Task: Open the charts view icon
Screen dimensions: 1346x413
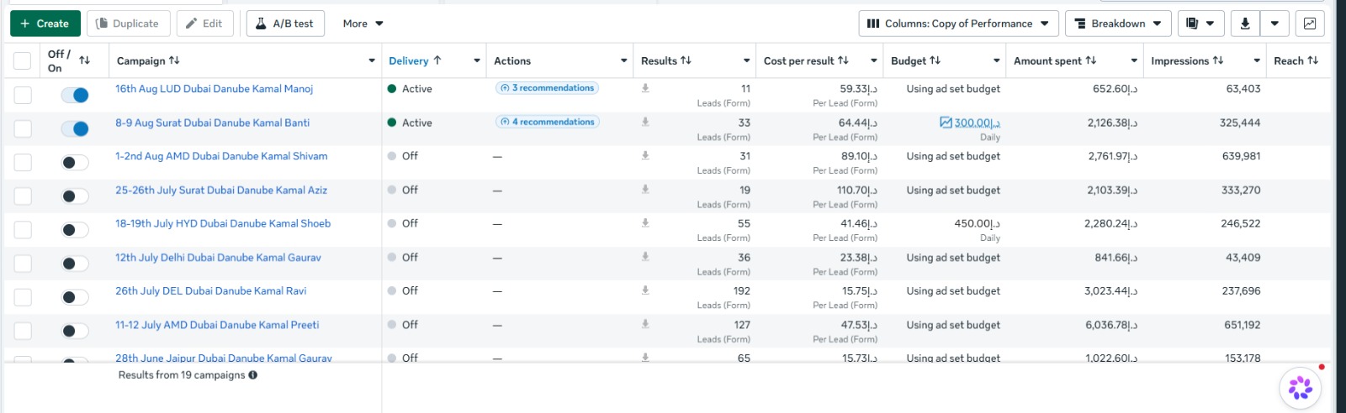Action: click(x=1310, y=24)
